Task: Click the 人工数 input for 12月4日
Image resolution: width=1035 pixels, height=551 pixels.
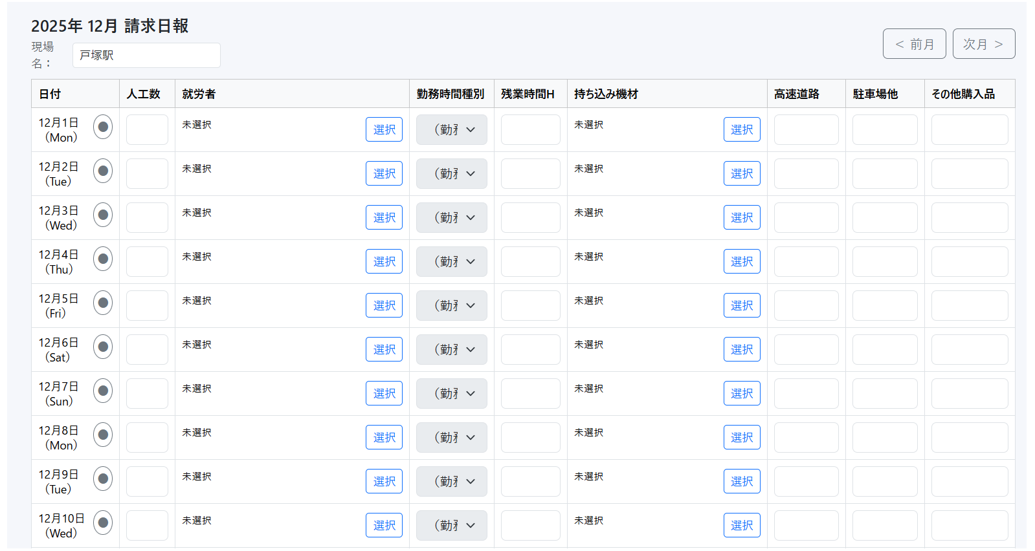Action: pyautogui.click(x=147, y=262)
